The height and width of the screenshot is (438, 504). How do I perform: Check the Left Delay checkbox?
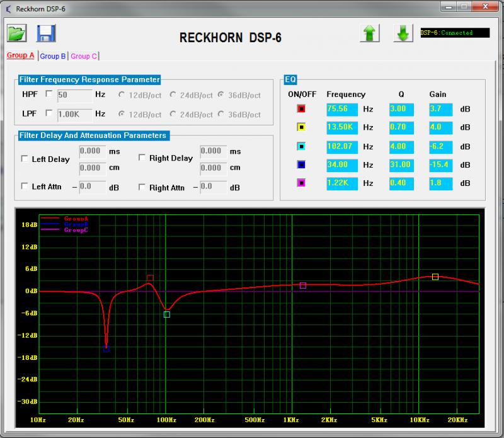tap(25, 159)
